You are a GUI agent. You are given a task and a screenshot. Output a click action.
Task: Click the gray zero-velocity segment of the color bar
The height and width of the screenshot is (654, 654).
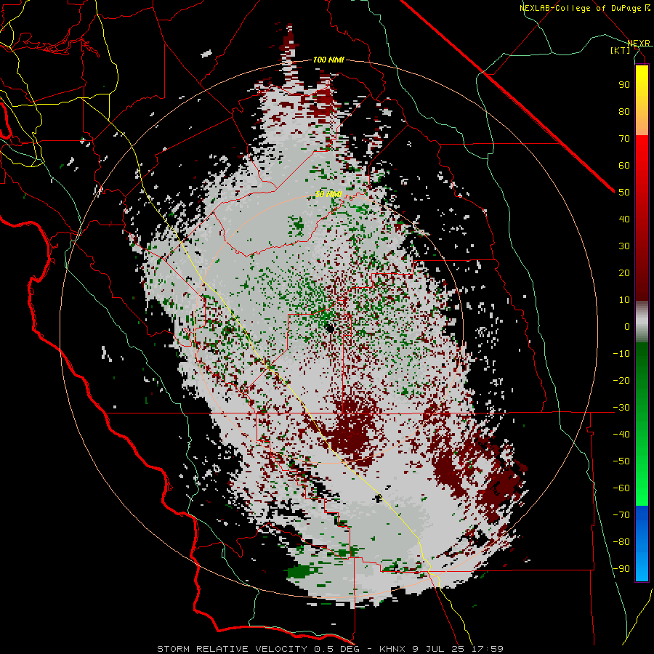642,322
